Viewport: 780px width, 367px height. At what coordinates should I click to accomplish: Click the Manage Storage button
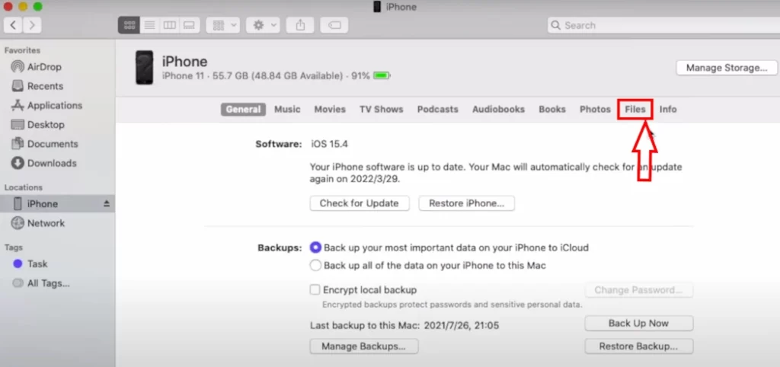(726, 68)
